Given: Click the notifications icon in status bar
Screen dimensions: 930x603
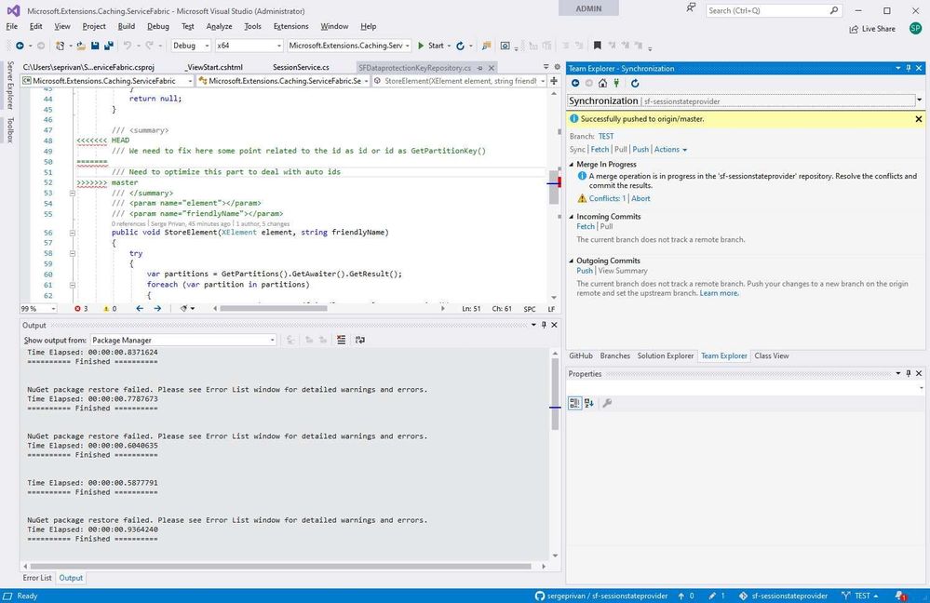Looking at the screenshot, I should (x=900, y=596).
